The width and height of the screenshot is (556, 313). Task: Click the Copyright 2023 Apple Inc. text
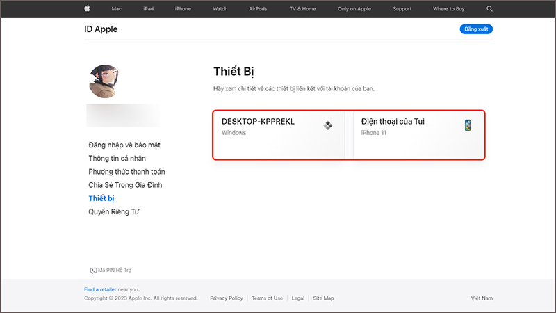pyautogui.click(x=141, y=298)
